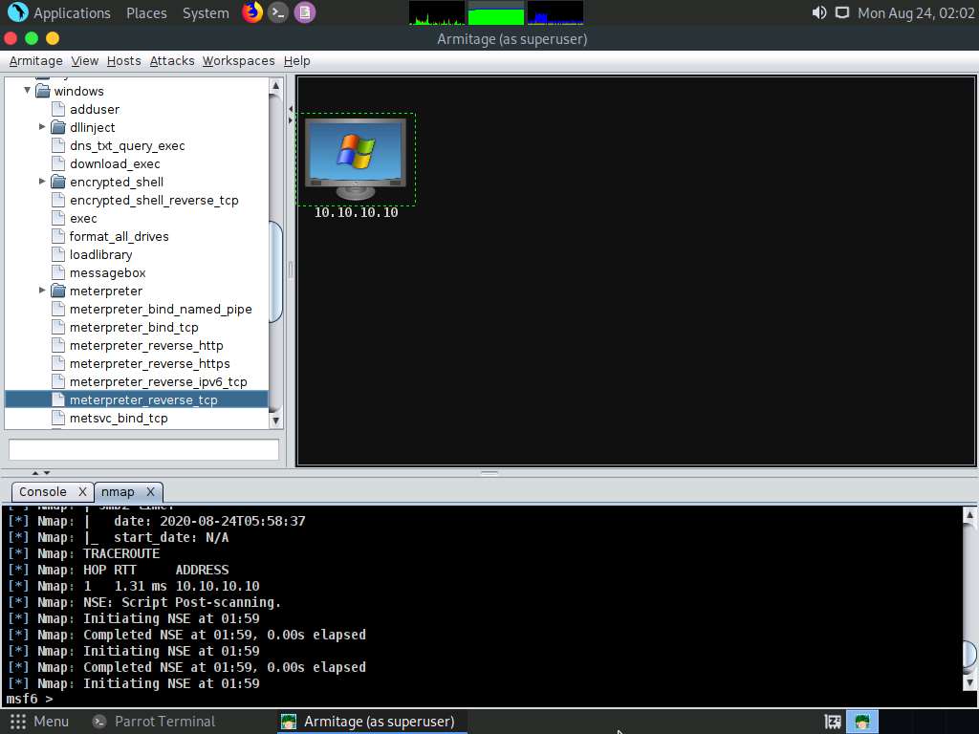Click the green memory monitor graph
Image resolution: width=979 pixels, height=734 pixels.
tap(496, 12)
